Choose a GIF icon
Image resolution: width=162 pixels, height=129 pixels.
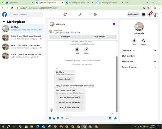point(62,118)
